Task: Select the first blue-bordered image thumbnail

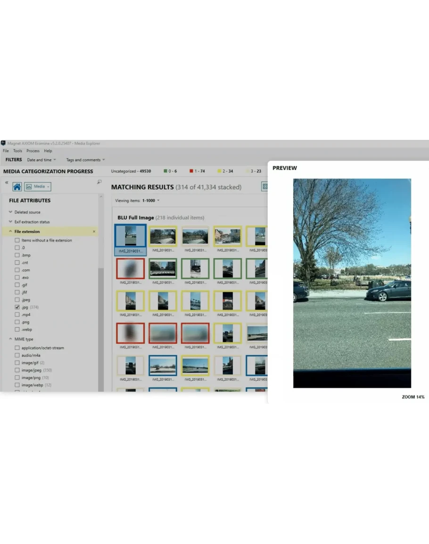Action: 131,235
